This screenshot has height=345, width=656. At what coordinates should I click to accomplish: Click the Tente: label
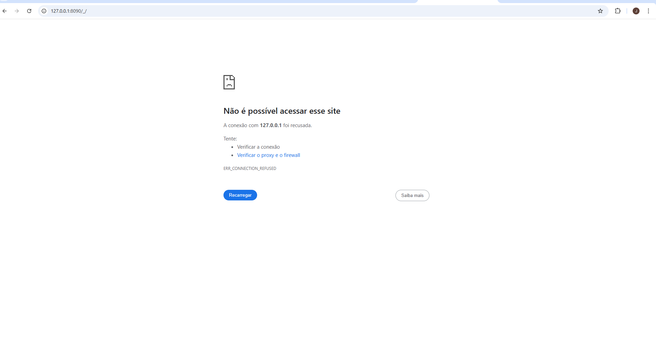coord(230,139)
